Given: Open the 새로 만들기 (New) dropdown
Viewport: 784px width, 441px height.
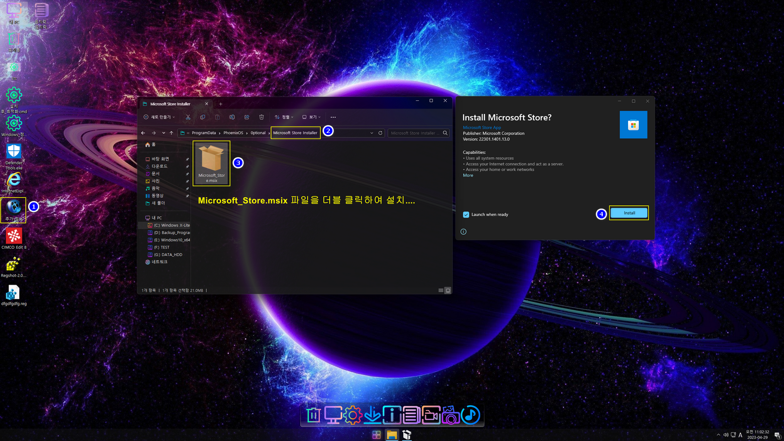Looking at the screenshot, I should (x=159, y=117).
